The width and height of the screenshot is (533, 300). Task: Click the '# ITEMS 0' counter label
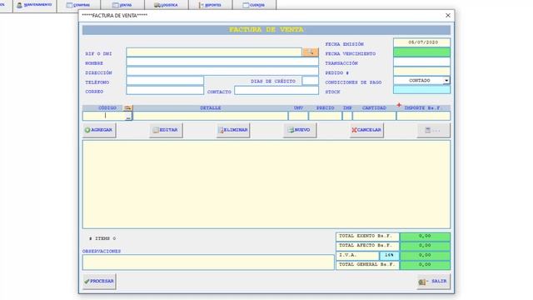[x=102, y=238]
